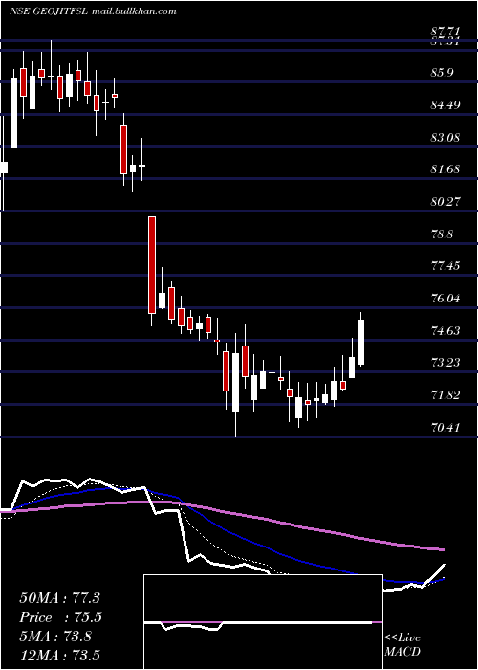The height and width of the screenshot is (670, 478).
Task: Click the 76.04 price axis label
Action: click(445, 298)
